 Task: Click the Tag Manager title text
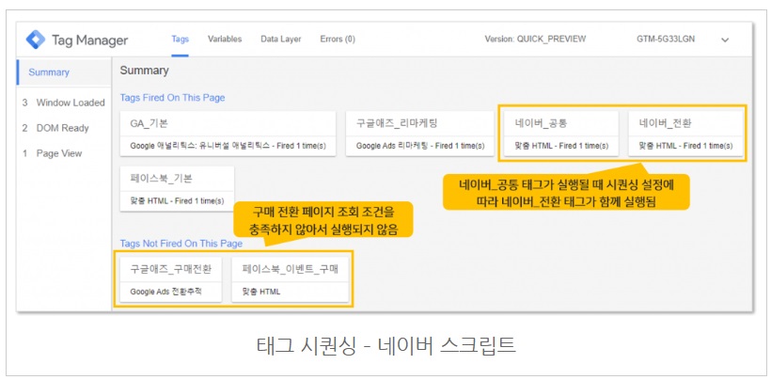tap(89, 40)
